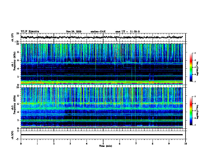
Task: Click the "station=GAK" header label
Action: pos(98,32)
